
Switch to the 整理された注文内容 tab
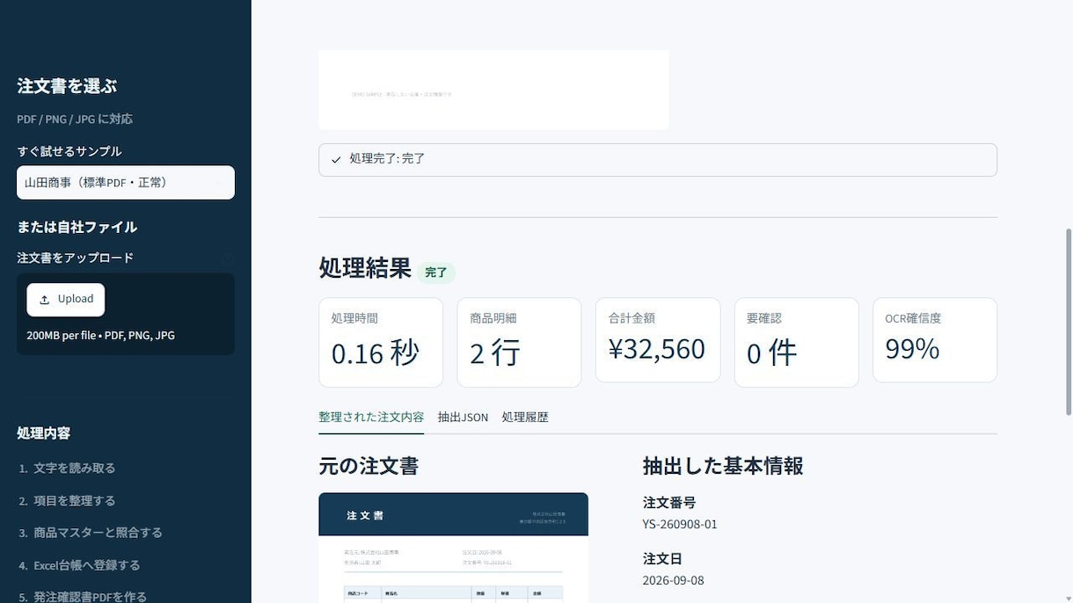pos(371,417)
